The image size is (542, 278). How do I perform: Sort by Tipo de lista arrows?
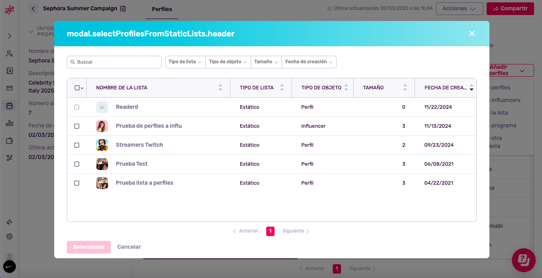point(282,88)
